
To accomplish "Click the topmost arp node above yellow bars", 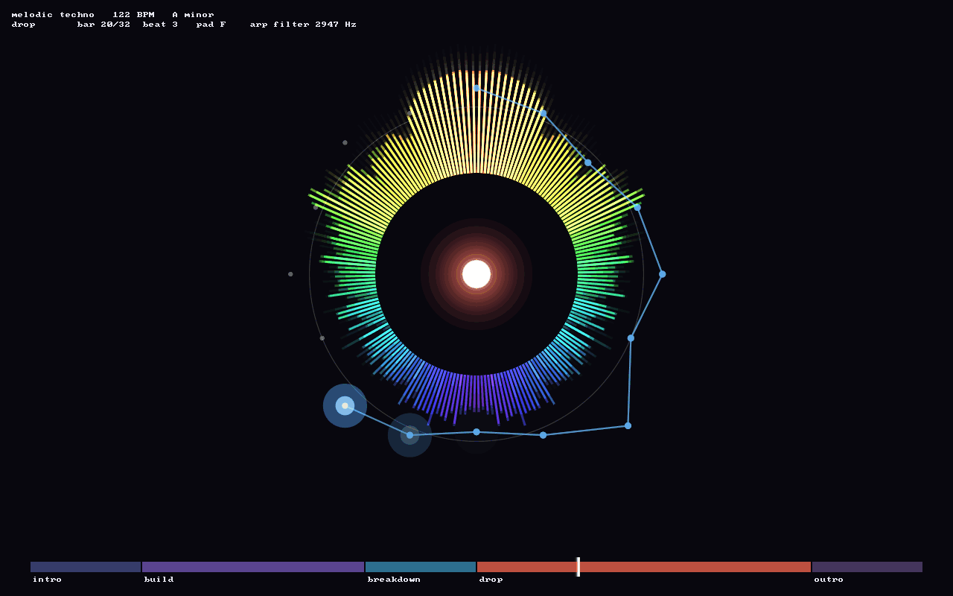I will [x=476, y=88].
